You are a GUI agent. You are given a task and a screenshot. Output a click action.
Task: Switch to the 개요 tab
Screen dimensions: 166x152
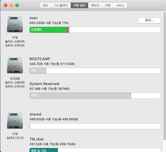tap(45, 5)
